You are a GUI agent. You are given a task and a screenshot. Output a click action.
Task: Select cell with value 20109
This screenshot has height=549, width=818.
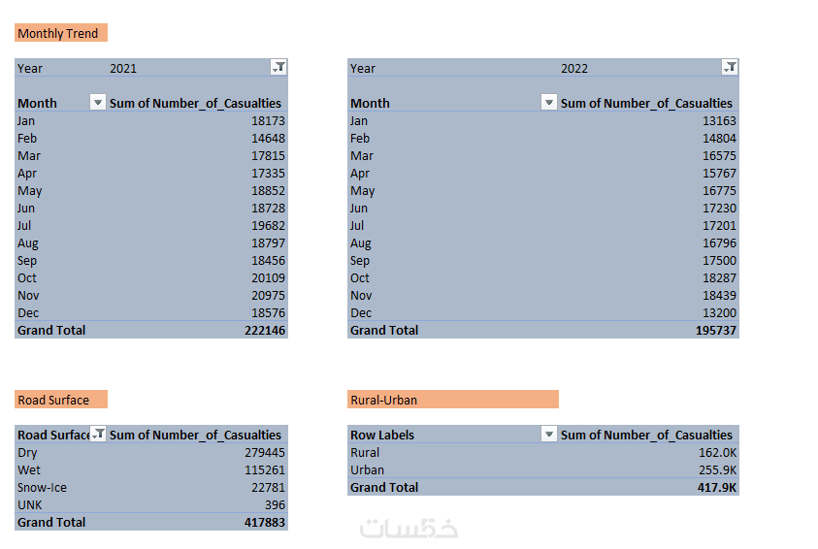[268, 277]
